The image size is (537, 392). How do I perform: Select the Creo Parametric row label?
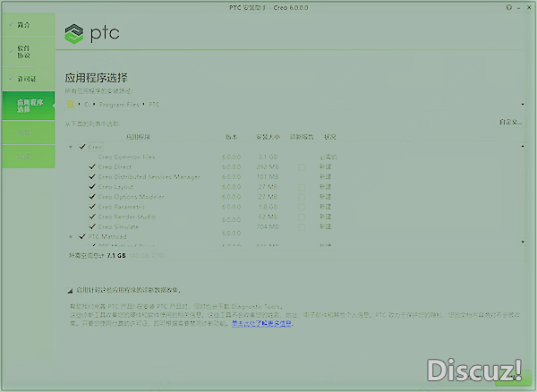[x=122, y=207]
